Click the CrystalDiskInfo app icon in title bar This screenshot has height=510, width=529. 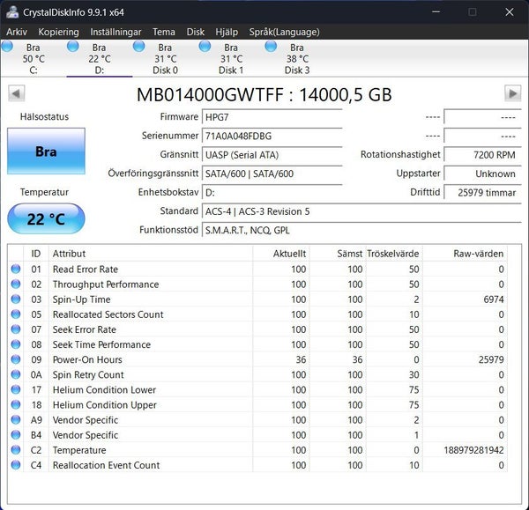[12, 12]
